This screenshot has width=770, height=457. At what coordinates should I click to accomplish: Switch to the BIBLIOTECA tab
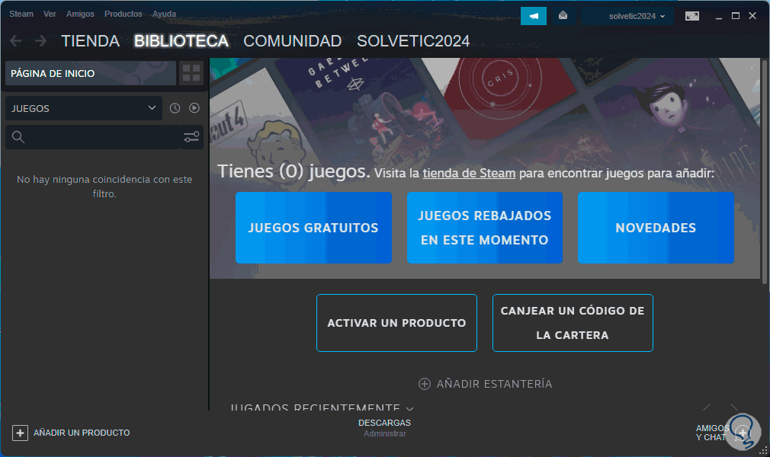click(181, 40)
